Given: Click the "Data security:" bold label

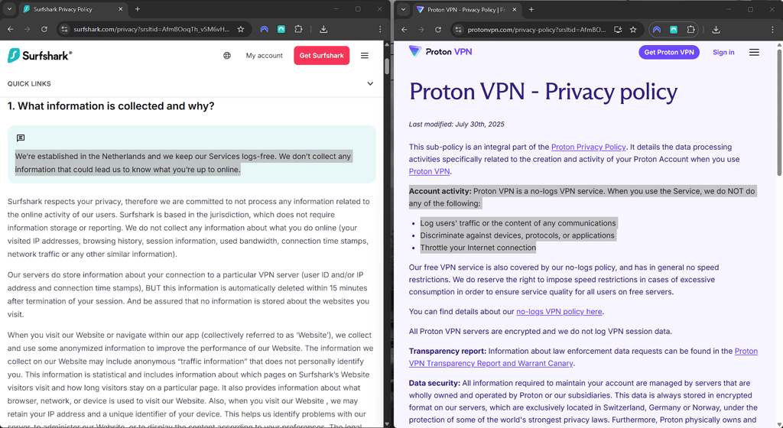Looking at the screenshot, I should tap(434, 383).
